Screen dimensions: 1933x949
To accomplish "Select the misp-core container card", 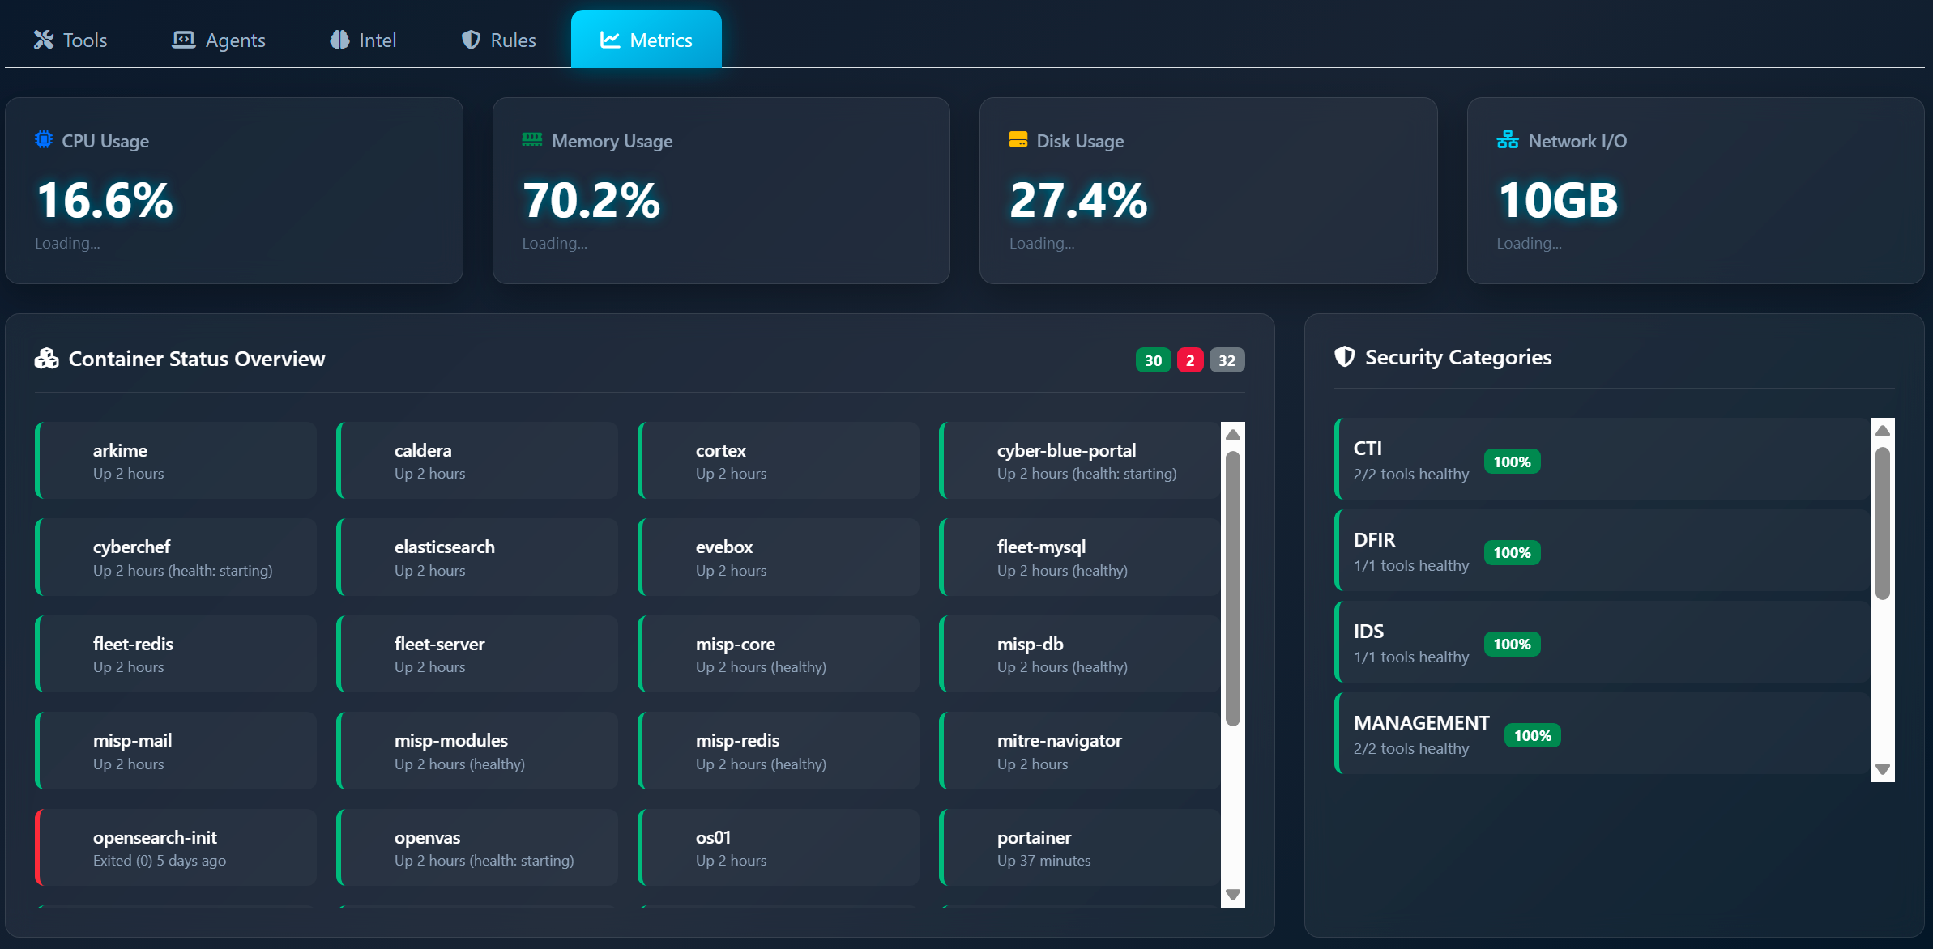I will tap(776, 653).
